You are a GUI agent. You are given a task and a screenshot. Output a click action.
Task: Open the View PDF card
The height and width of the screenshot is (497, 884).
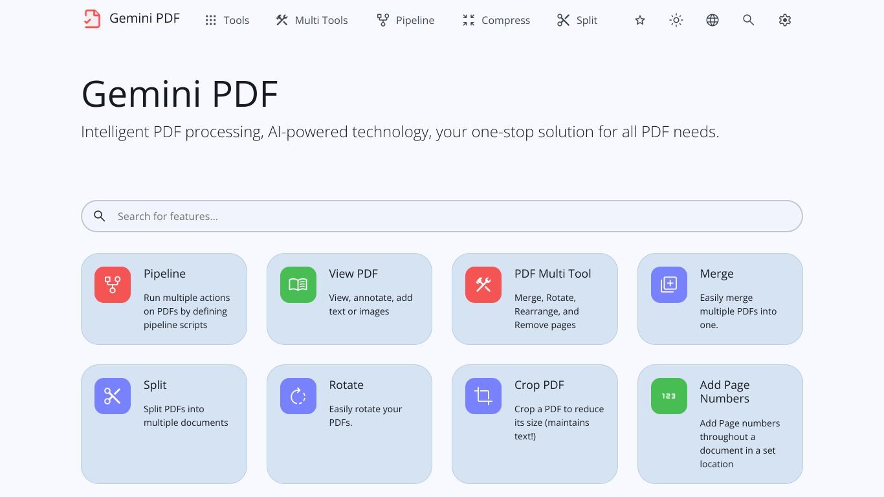(349, 299)
